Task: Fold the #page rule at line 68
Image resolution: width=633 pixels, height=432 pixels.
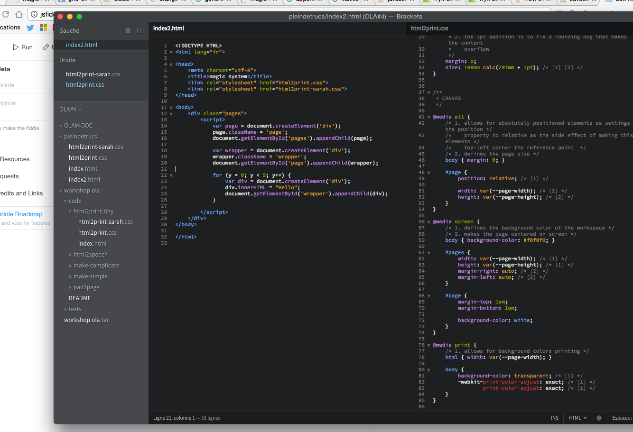Action: tap(429, 296)
